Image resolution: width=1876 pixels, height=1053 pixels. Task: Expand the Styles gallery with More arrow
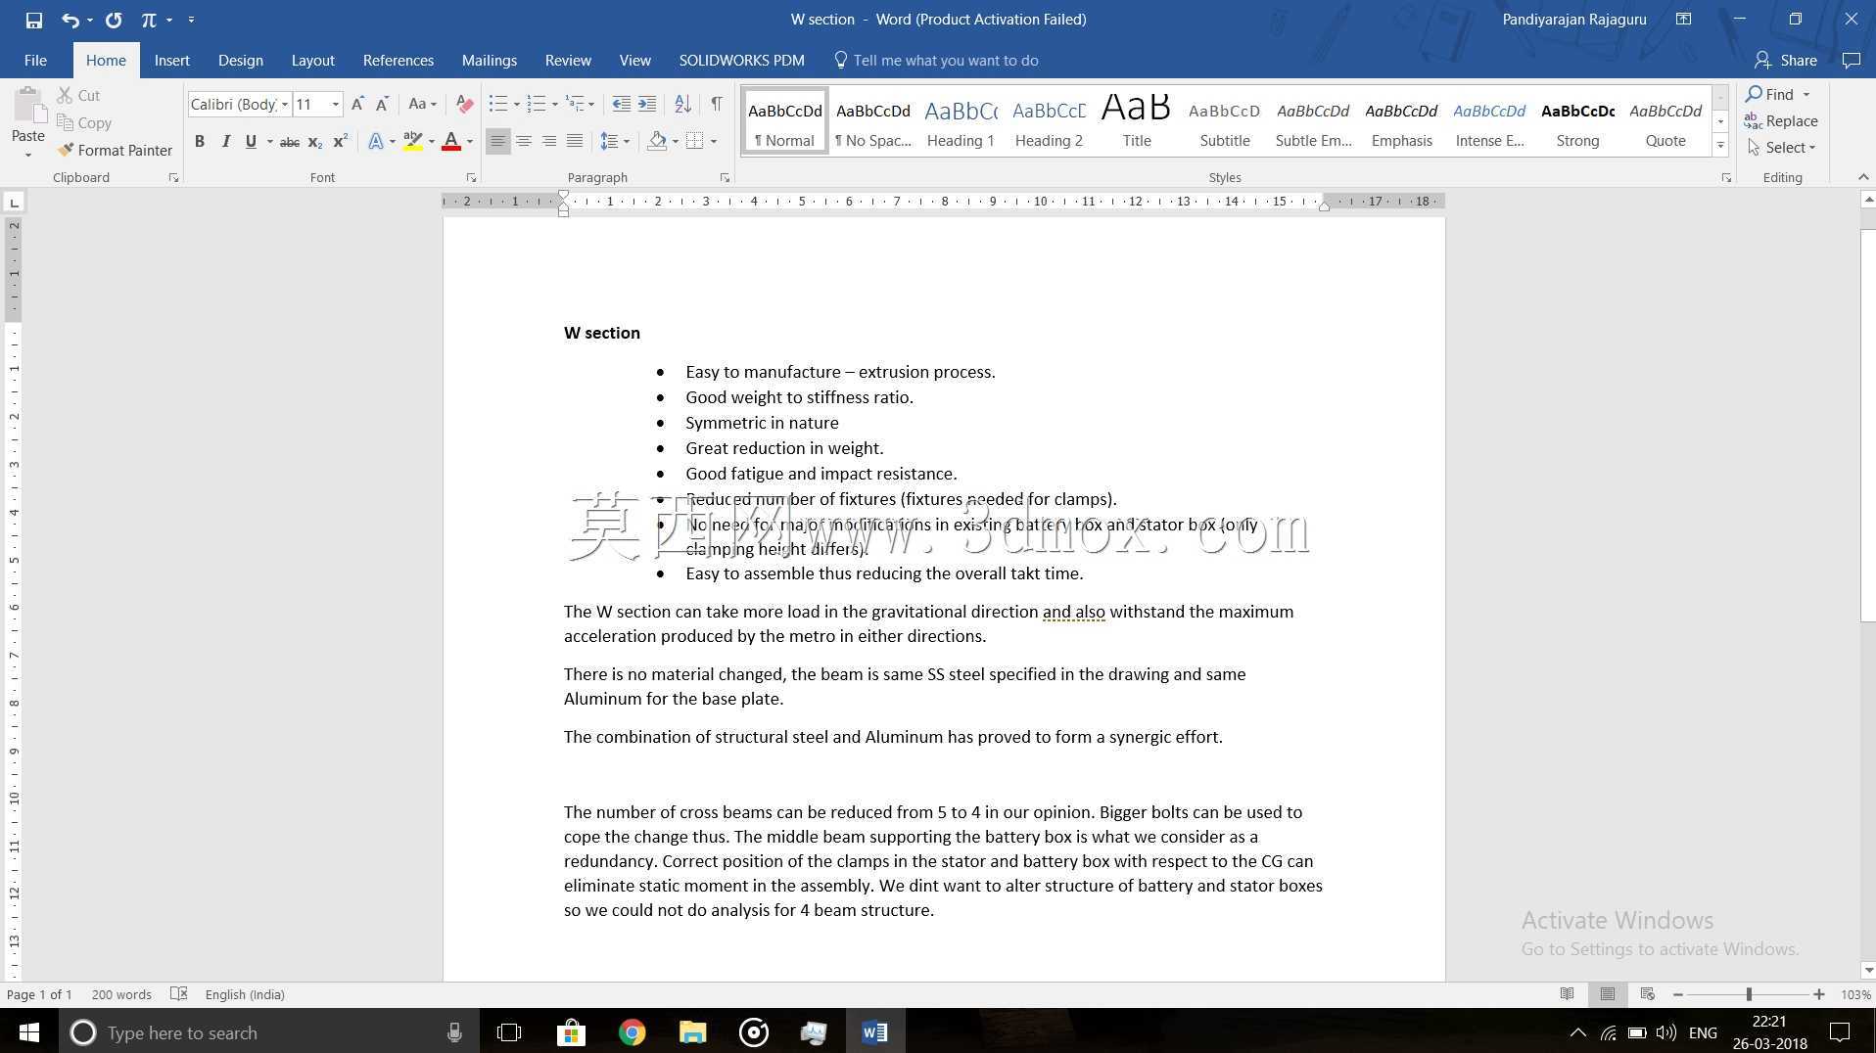pyautogui.click(x=1720, y=145)
